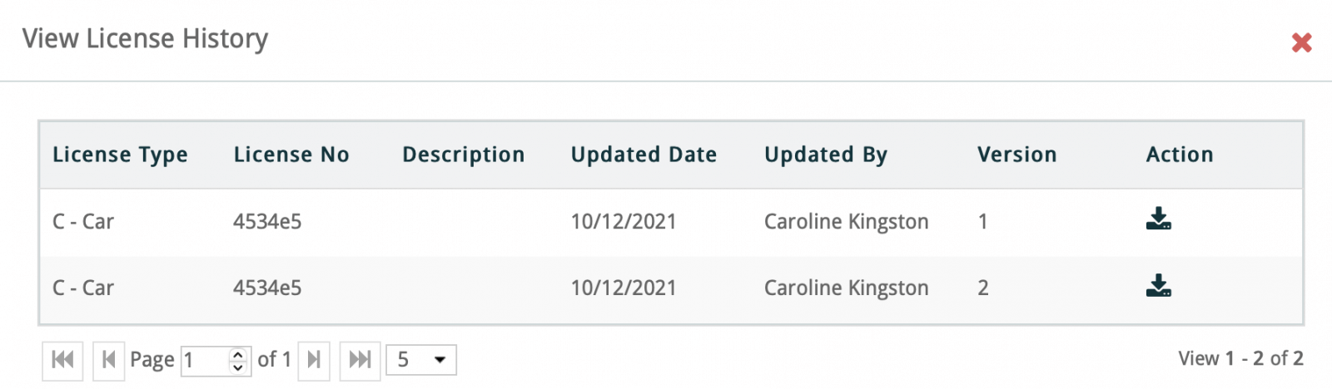Decrement page number with stepper down arrow
1332x389 pixels.
pos(238,367)
